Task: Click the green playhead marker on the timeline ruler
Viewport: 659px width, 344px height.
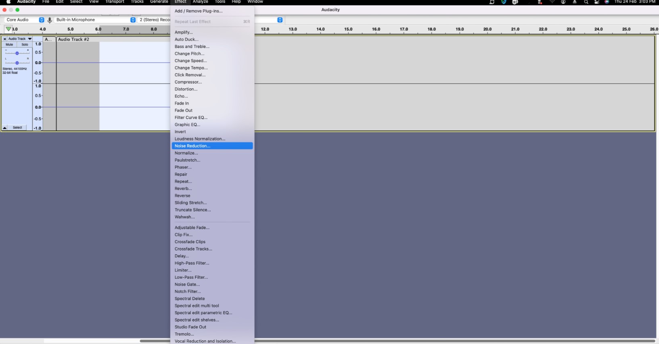Action: (8, 29)
